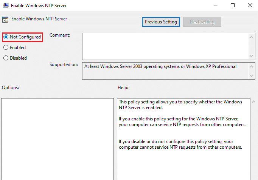
Task: Click the Enable Windows NTP Server heading text
Action: [x=39, y=18]
